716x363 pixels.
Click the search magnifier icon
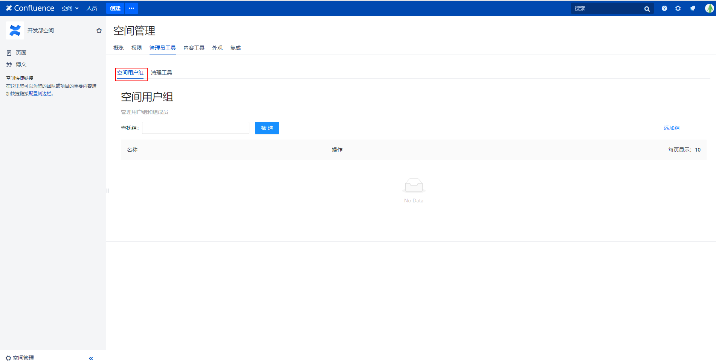(x=647, y=9)
